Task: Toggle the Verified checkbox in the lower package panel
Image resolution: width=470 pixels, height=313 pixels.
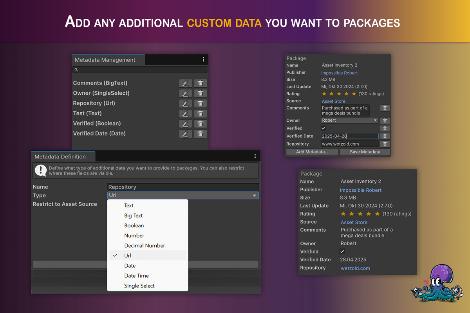Action: [x=342, y=251]
